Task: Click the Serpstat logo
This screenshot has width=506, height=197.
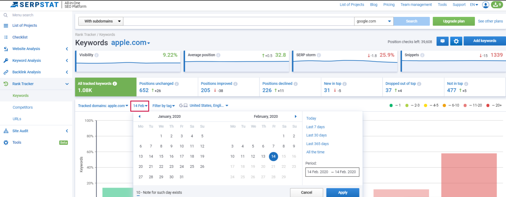Action: [x=35, y=4]
